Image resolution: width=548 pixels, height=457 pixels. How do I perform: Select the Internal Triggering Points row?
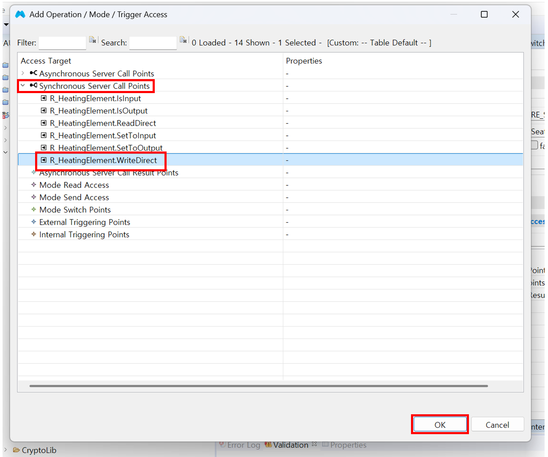pyautogui.click(x=84, y=234)
